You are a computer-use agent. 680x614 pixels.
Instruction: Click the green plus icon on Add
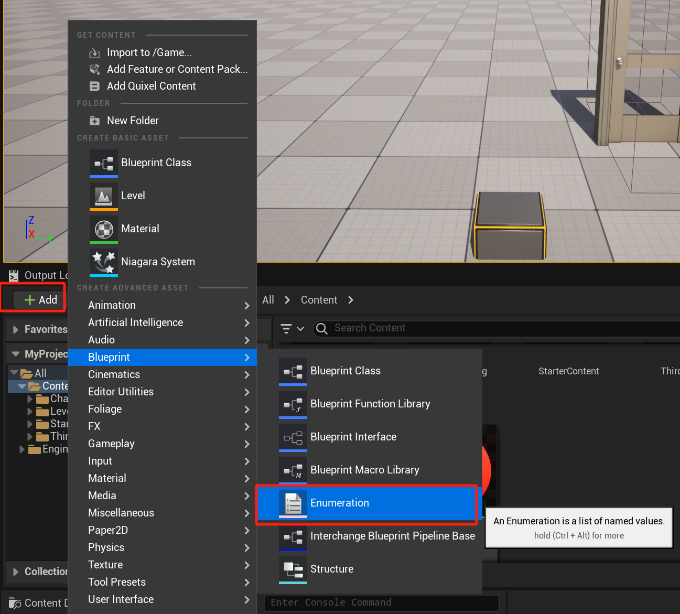(30, 300)
